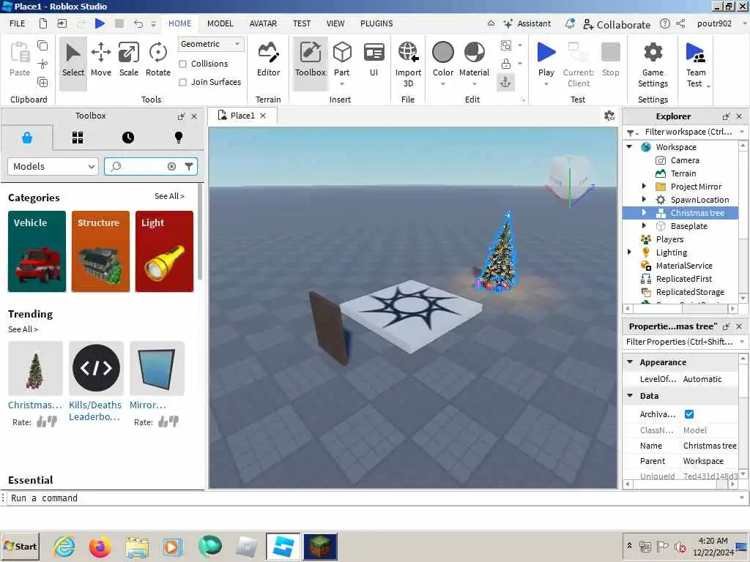Click Import 3D
This screenshot has height=562, width=750.
click(x=408, y=64)
